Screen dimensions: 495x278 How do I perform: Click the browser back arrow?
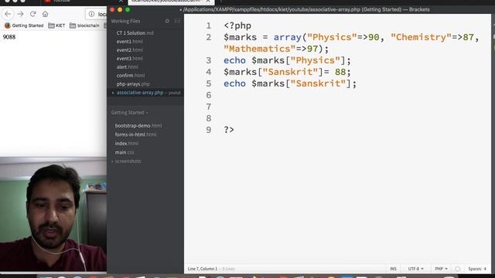click(x=8, y=14)
